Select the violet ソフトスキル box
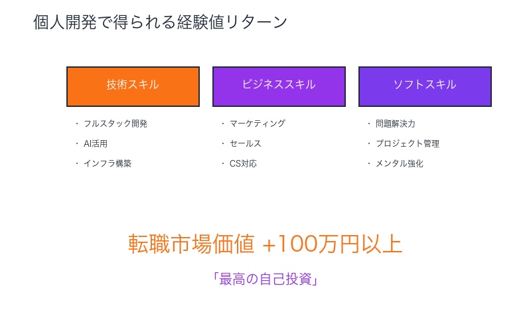 pyautogui.click(x=425, y=86)
